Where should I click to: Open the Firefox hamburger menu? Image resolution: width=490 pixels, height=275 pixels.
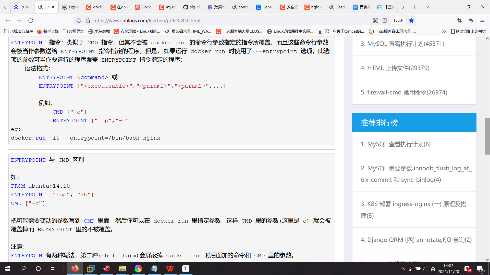(482, 20)
